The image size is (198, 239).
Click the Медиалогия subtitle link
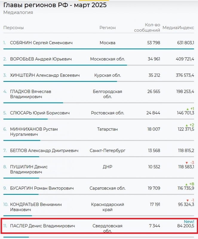click(x=18, y=13)
